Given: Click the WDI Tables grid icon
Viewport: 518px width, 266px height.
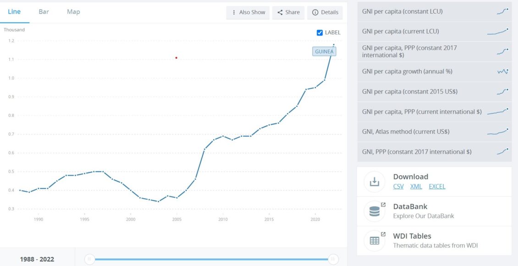Looking at the screenshot, I should [x=375, y=241].
